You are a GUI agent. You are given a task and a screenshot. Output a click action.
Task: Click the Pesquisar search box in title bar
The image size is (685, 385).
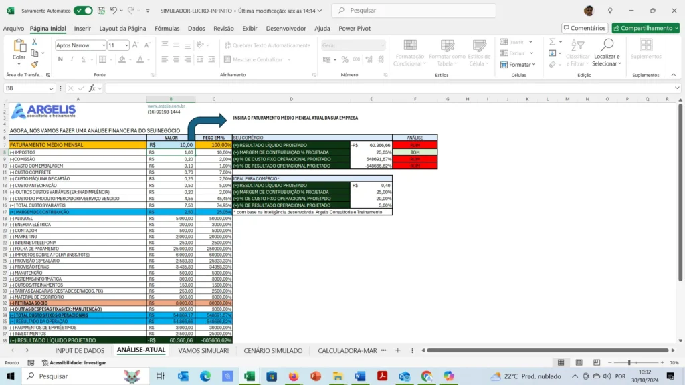click(413, 11)
